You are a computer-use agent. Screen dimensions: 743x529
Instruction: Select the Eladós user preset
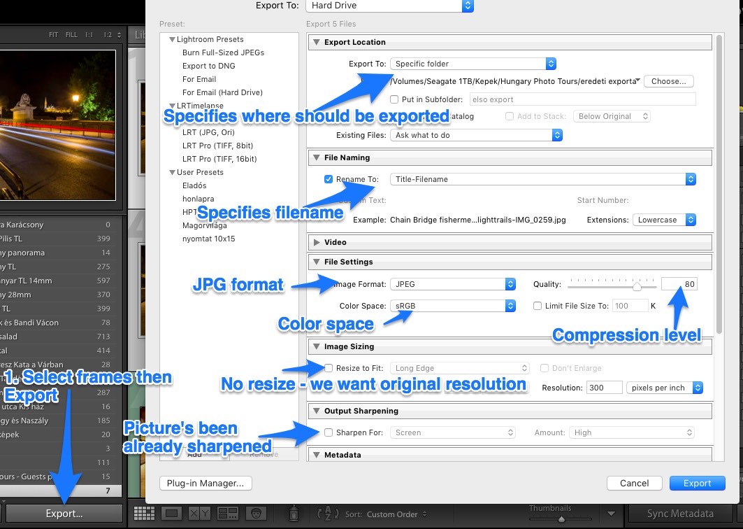tap(194, 185)
